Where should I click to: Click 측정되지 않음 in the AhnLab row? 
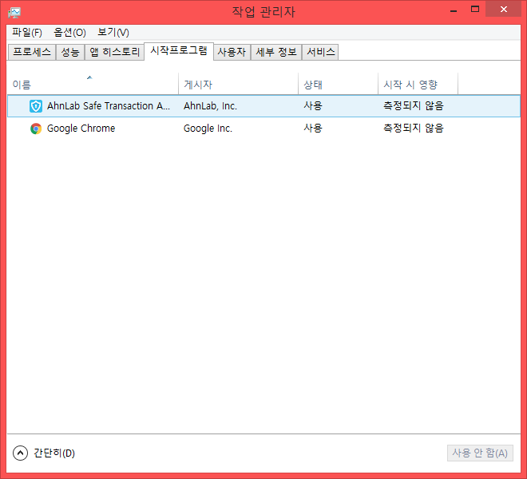pos(414,106)
